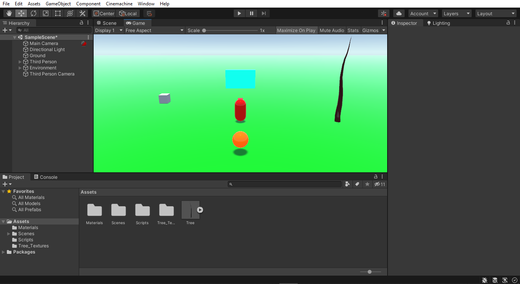Collapse the SampleScene tree
The height and width of the screenshot is (284, 520).
coord(14,37)
